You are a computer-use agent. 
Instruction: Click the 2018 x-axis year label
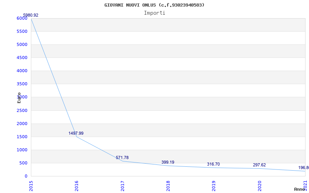[x=168, y=186]
